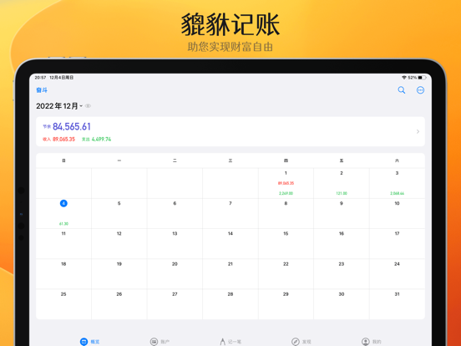Select day 1 in the calendar

[x=286, y=173]
